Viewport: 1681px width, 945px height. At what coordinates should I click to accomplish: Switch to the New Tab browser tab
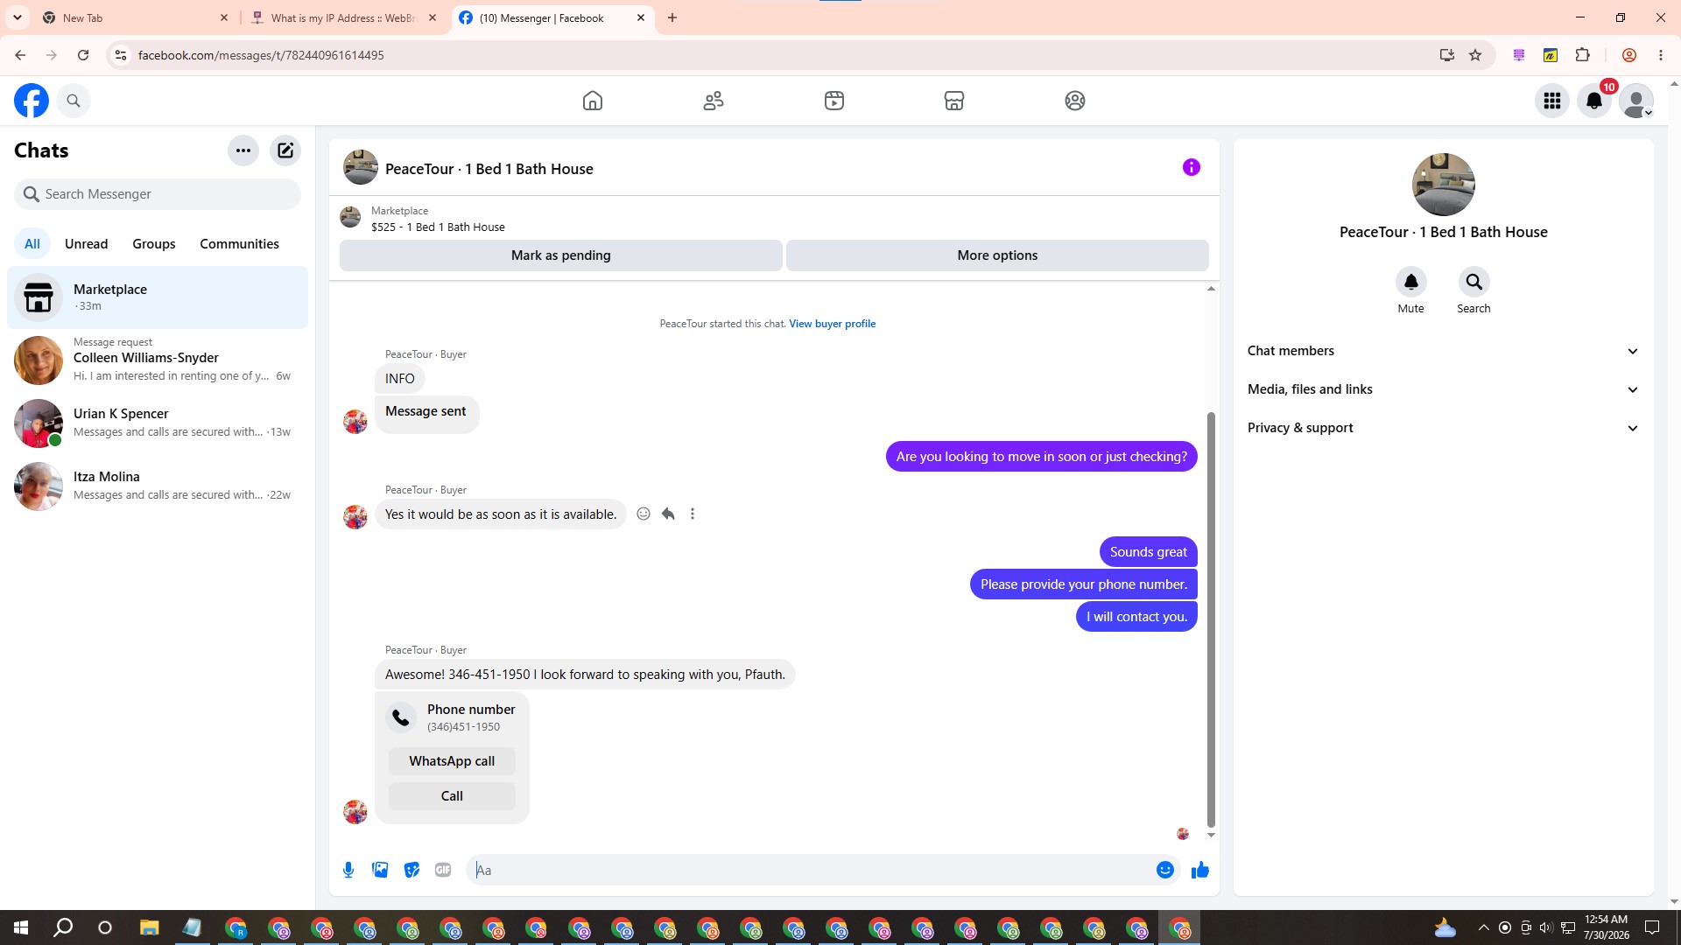point(135,17)
